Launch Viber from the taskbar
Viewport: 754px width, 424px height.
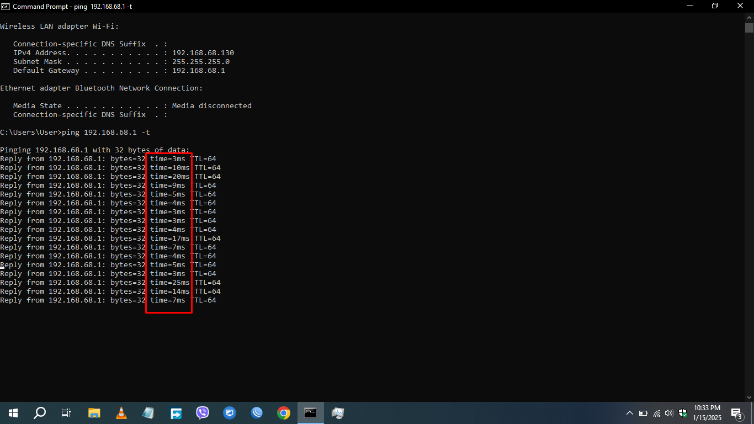pos(203,413)
